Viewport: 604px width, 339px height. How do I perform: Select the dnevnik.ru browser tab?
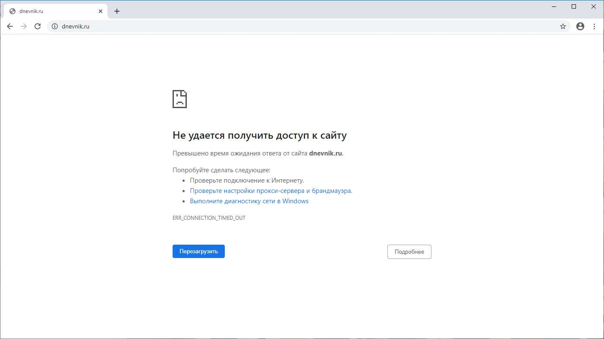[56, 11]
